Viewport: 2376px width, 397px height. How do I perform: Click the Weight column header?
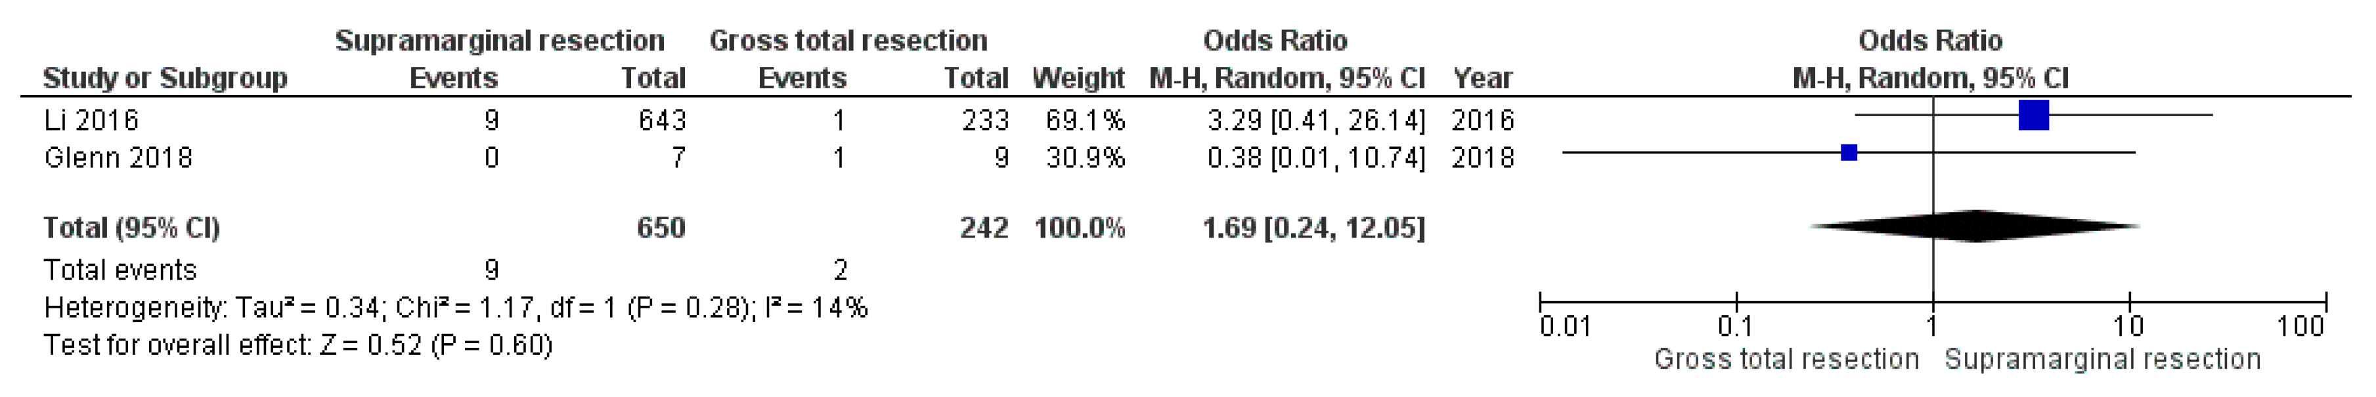[x=1077, y=78]
